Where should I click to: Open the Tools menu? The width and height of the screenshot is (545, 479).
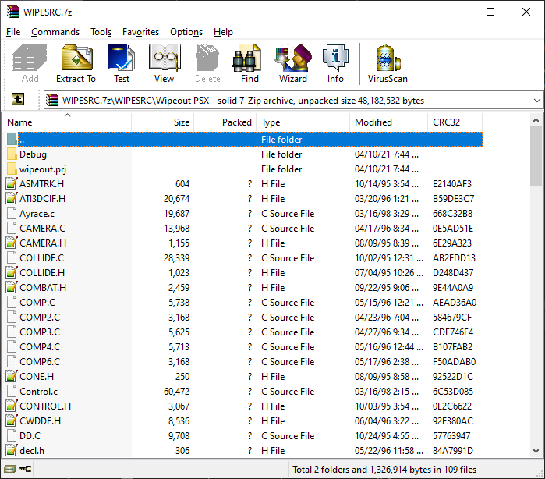101,32
